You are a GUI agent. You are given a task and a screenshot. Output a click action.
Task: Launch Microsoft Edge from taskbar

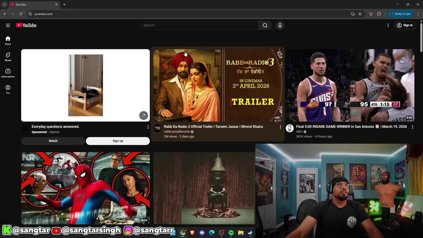pyautogui.click(x=211, y=233)
